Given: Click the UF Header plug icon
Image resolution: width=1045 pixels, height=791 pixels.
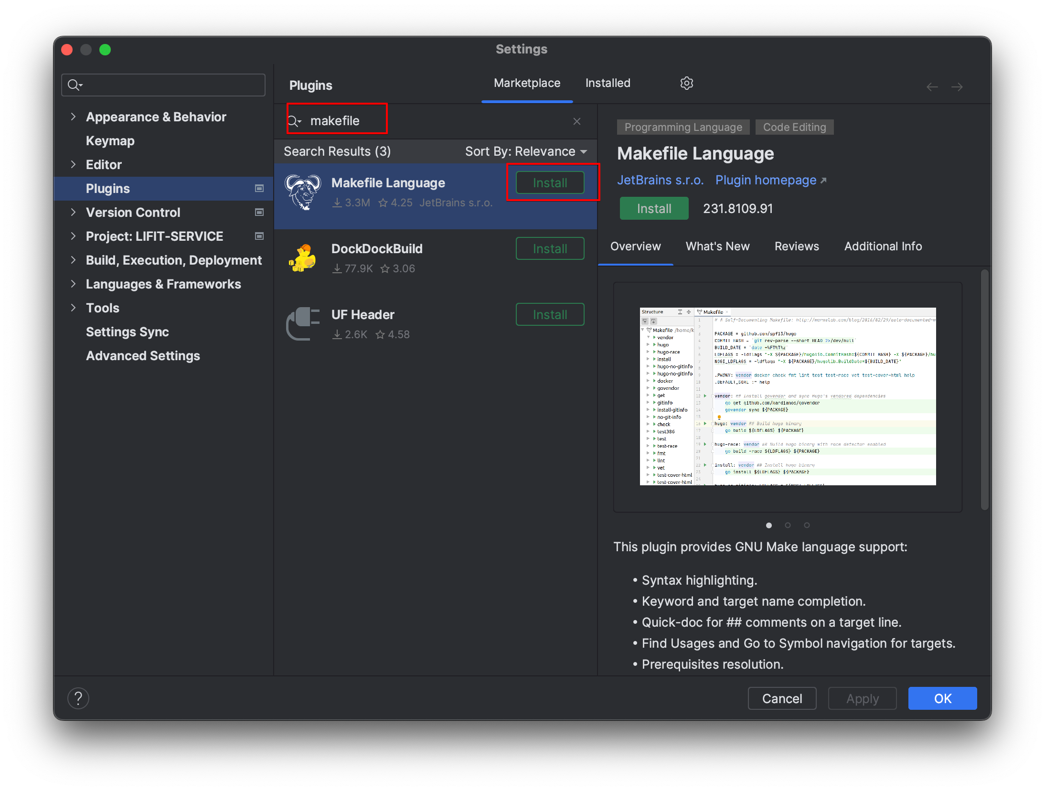Looking at the screenshot, I should 303,323.
